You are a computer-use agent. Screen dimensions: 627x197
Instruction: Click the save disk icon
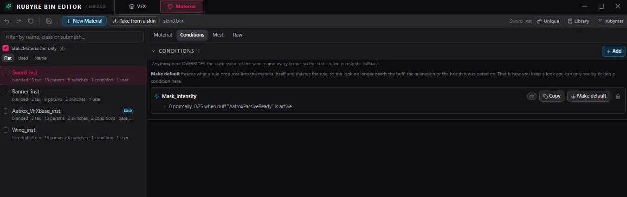pos(49,21)
